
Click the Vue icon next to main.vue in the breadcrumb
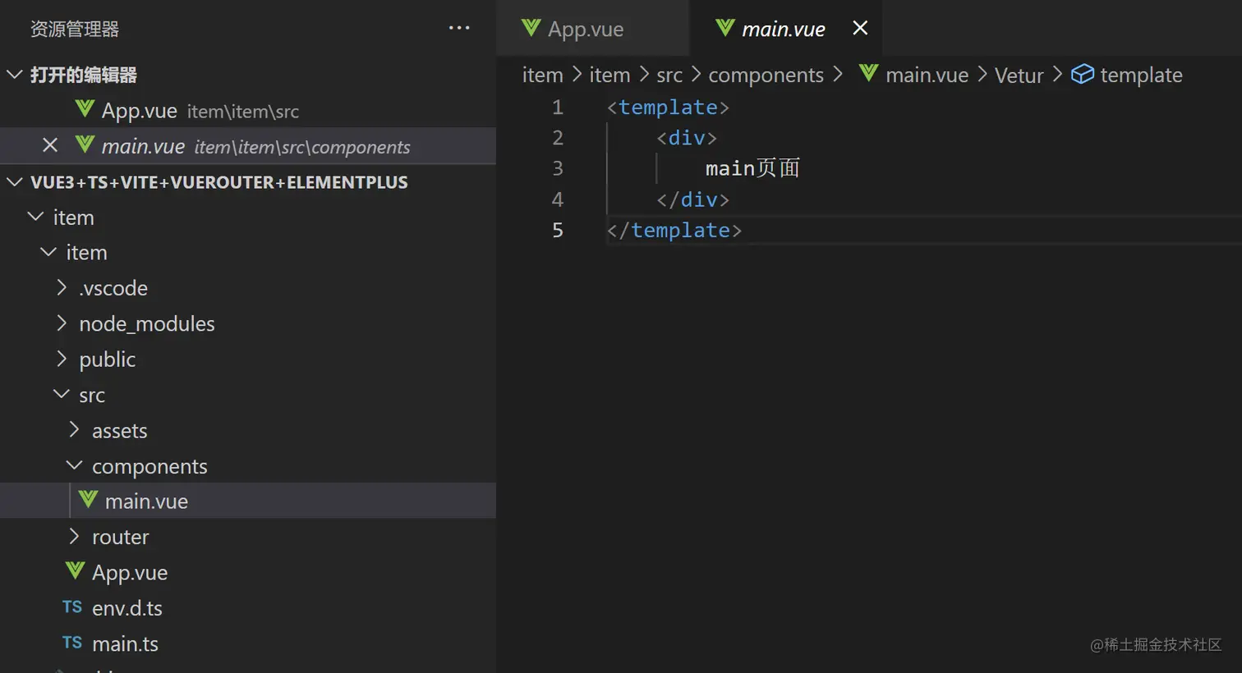click(x=868, y=74)
